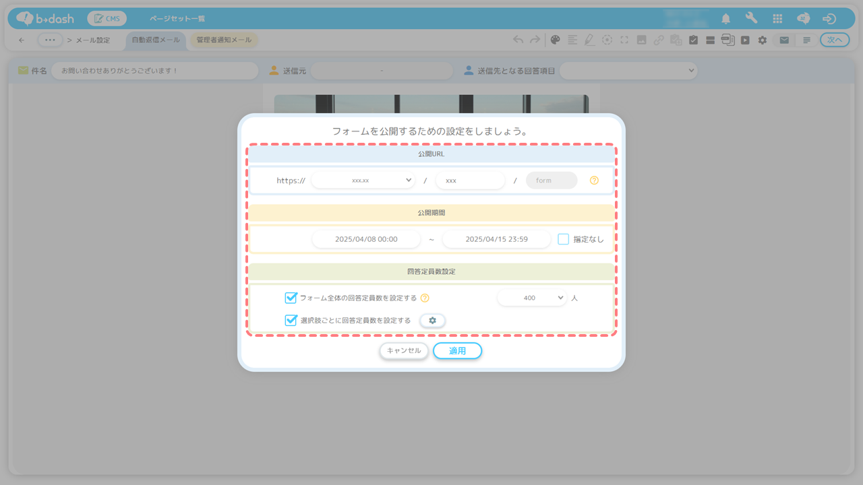Screen dimensions: 863x485
Task: Click the 送信元 sender field
Action: pyautogui.click(x=382, y=71)
